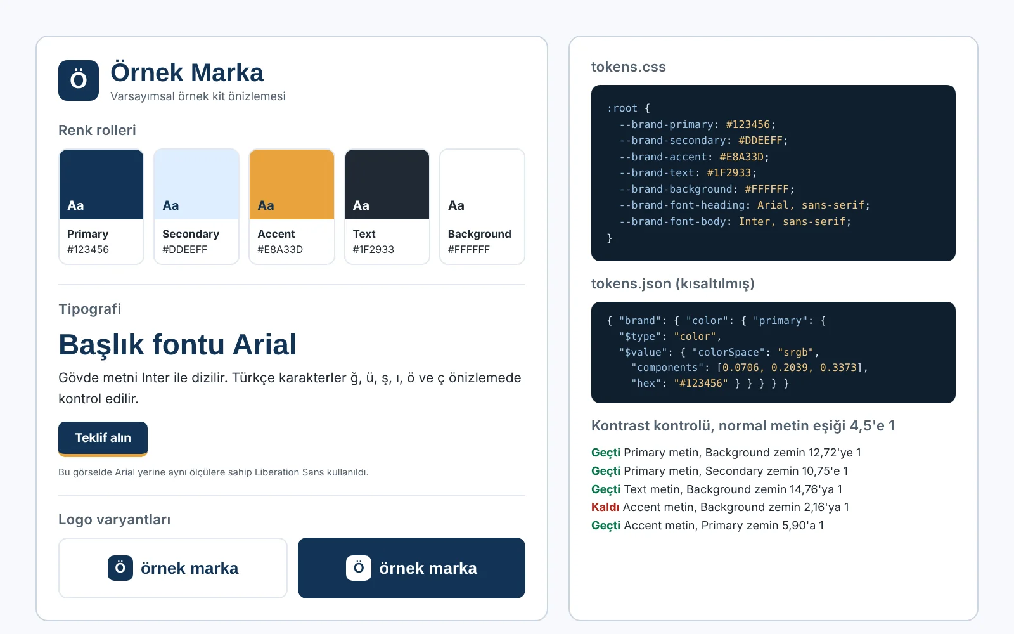Click the Gövde metni paragraph
The height and width of the screenshot is (634, 1014).
[290, 388]
